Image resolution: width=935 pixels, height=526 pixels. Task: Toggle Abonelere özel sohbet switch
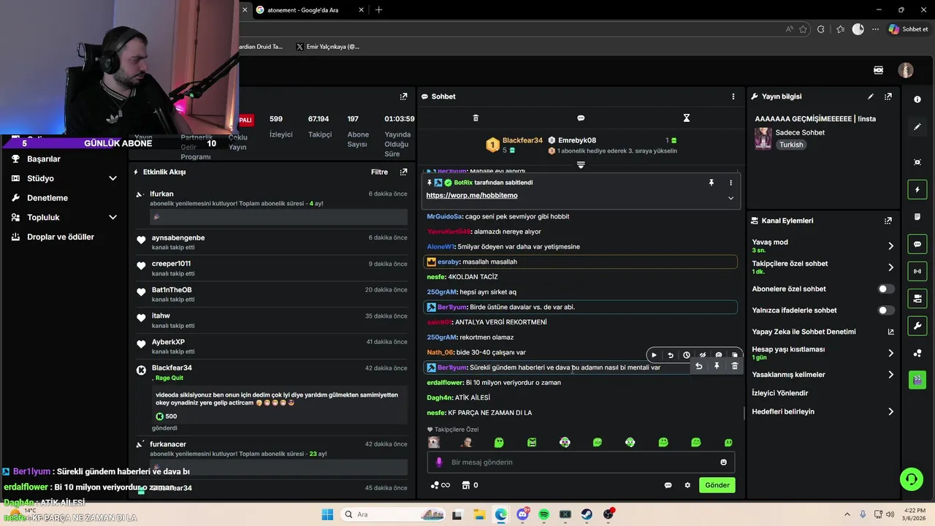click(x=885, y=289)
